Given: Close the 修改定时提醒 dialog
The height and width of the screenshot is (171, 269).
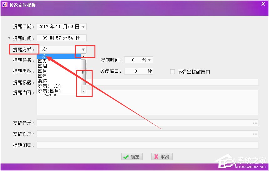Looking at the screenshot, I should [x=263, y=4].
